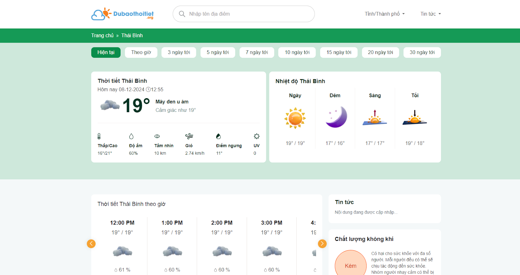
Task: Click the Thấp/Cao thermometer icon
Action: click(x=99, y=136)
